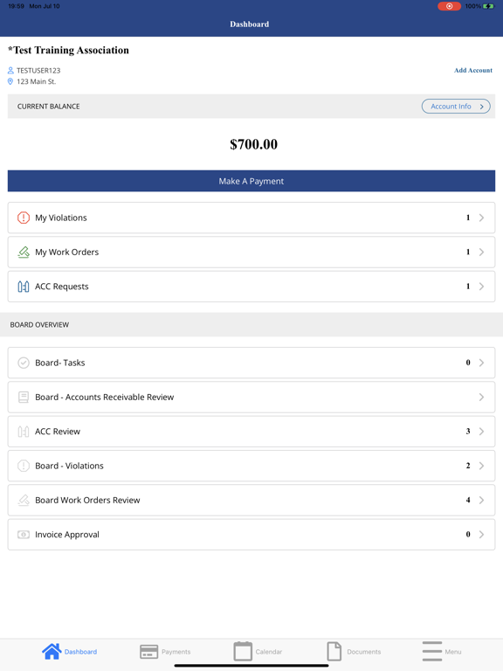
Task: Switch to the Dashboard tab label
Action: [x=80, y=652]
